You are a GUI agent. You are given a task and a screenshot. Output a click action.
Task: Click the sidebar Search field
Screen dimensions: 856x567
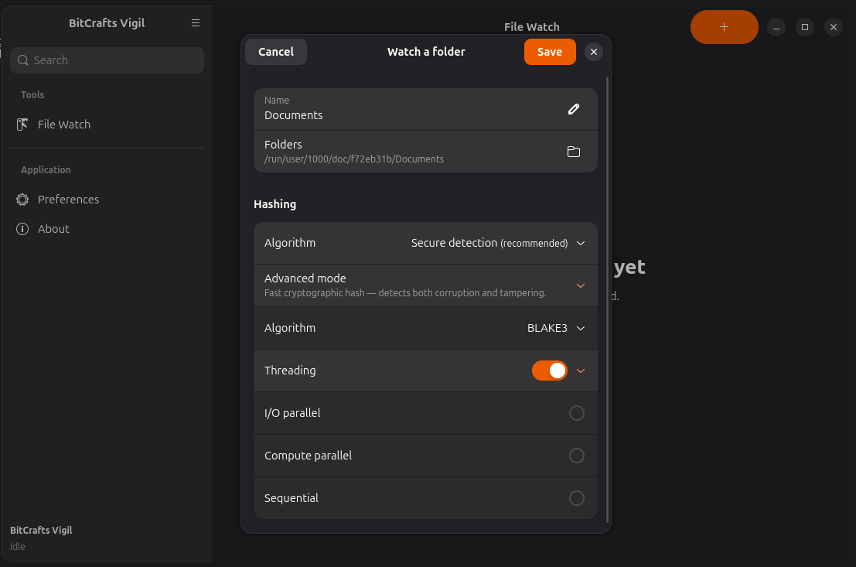pyautogui.click(x=107, y=60)
